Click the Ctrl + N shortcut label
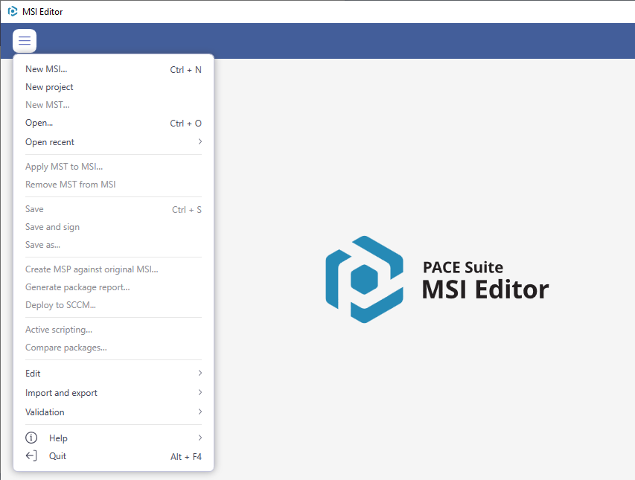Image resolution: width=635 pixels, height=480 pixels. point(185,70)
